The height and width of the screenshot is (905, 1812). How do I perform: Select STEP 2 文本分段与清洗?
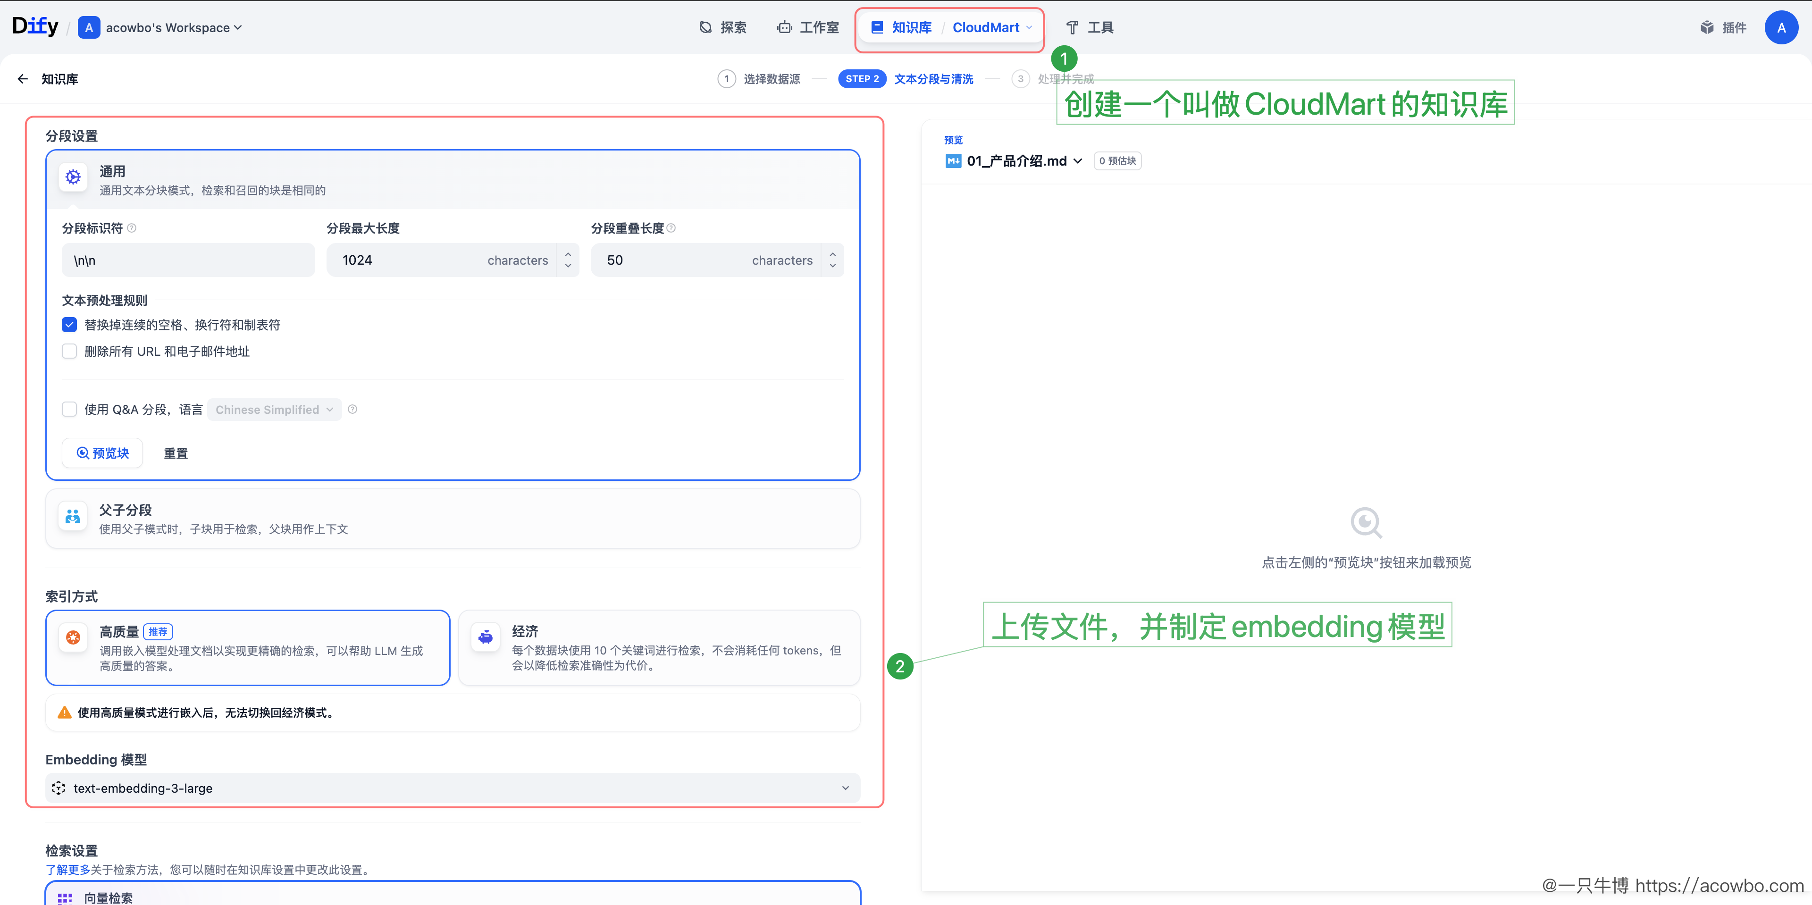(x=906, y=79)
